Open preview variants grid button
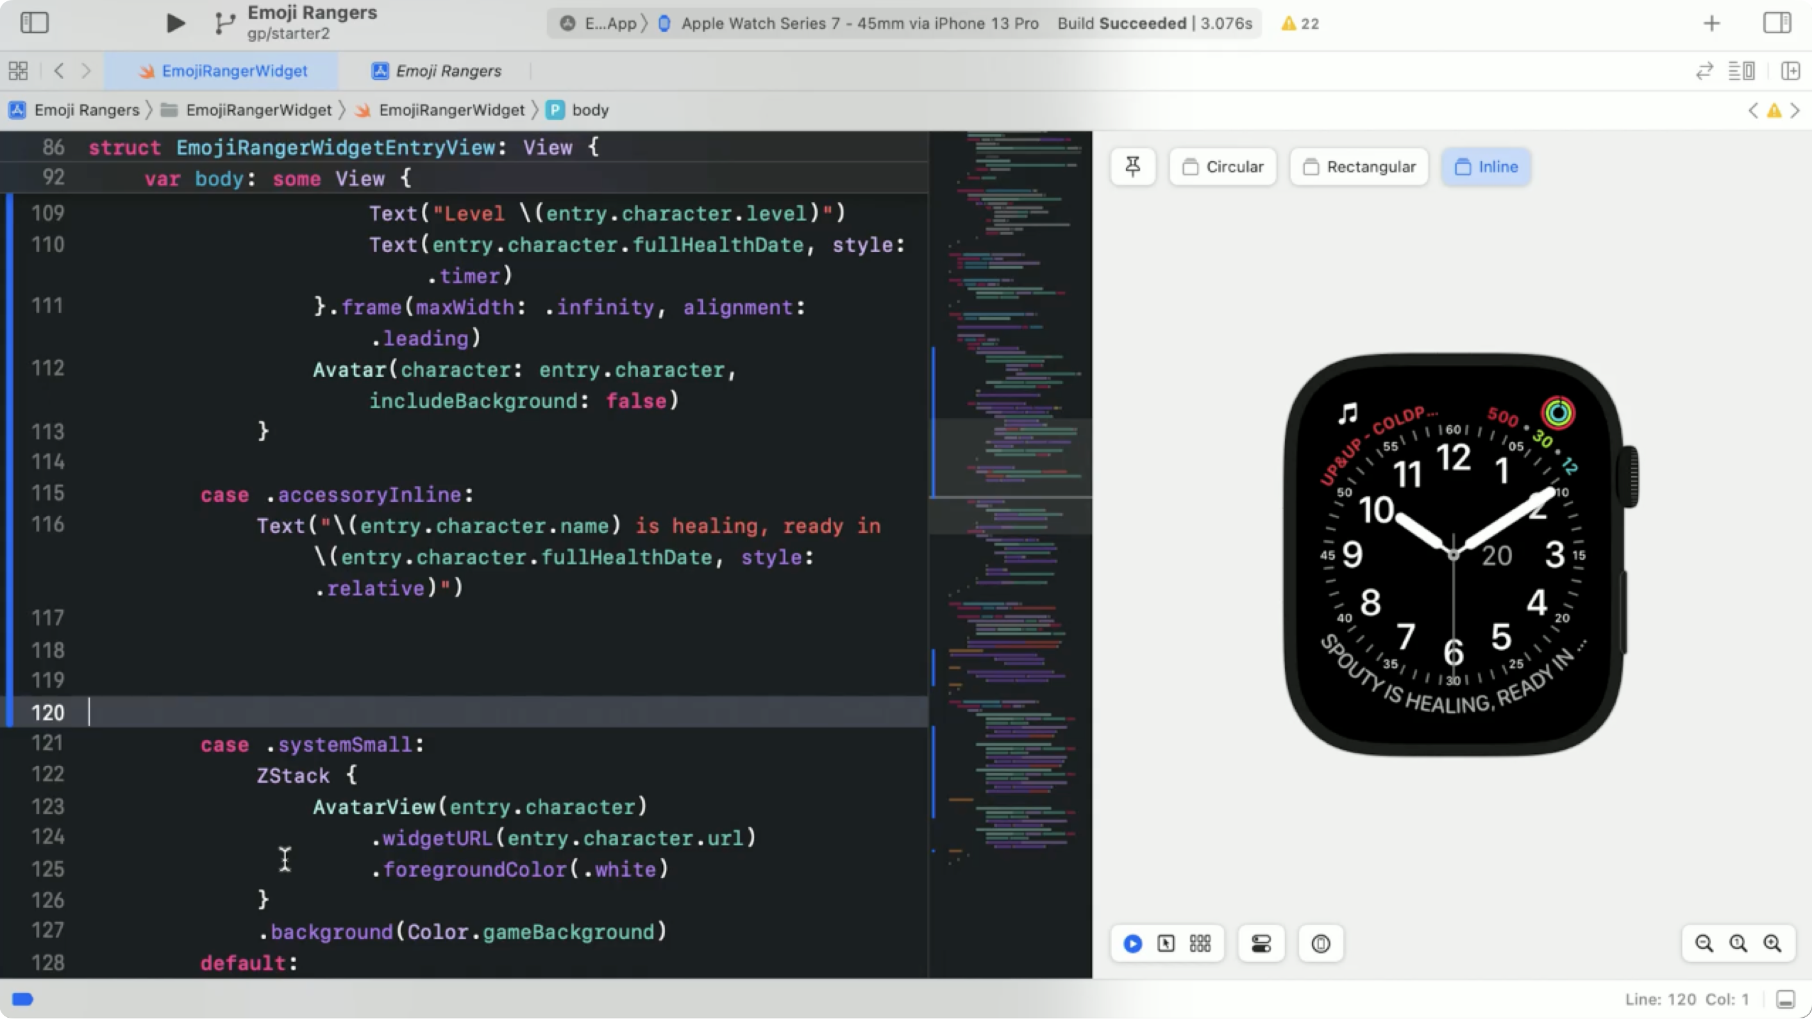Screen dimensions: 1812x1019 click(1200, 944)
